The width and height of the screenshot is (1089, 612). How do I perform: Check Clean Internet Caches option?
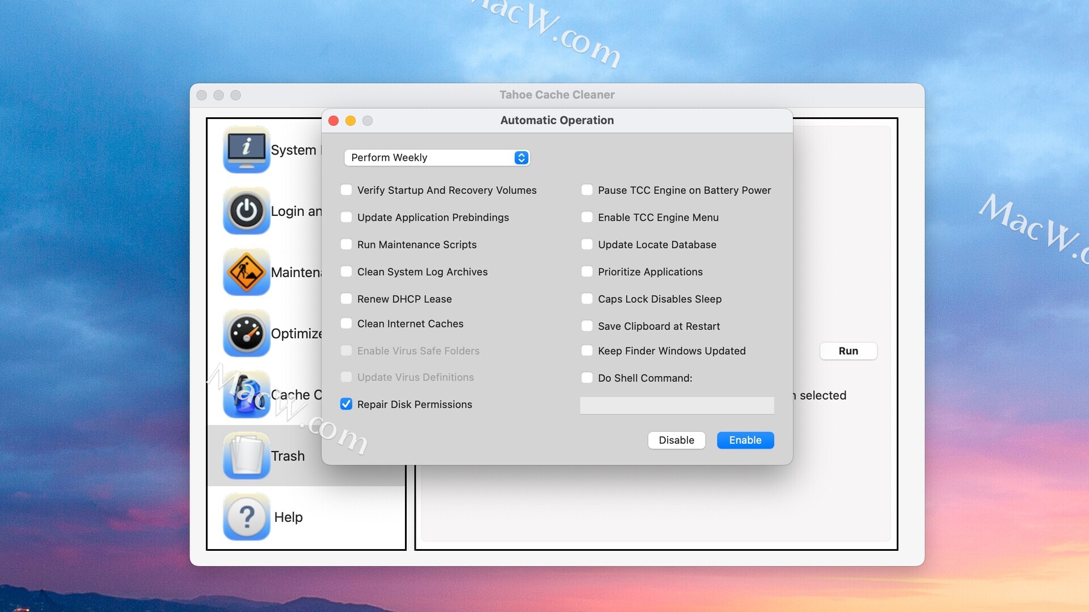point(346,324)
